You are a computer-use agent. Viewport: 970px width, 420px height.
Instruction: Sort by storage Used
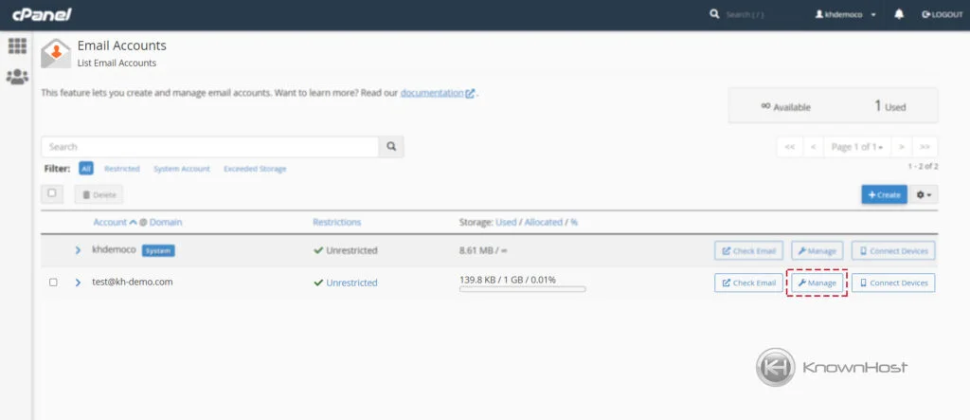[x=506, y=222]
